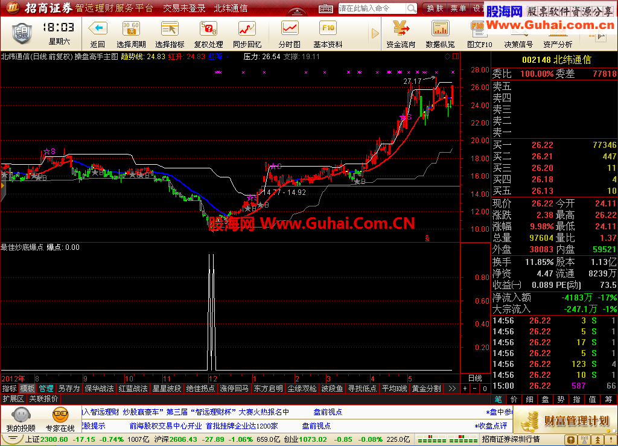The image size is (618, 446).
Task: Show more indicator tabs with >> button
Action: (451, 389)
